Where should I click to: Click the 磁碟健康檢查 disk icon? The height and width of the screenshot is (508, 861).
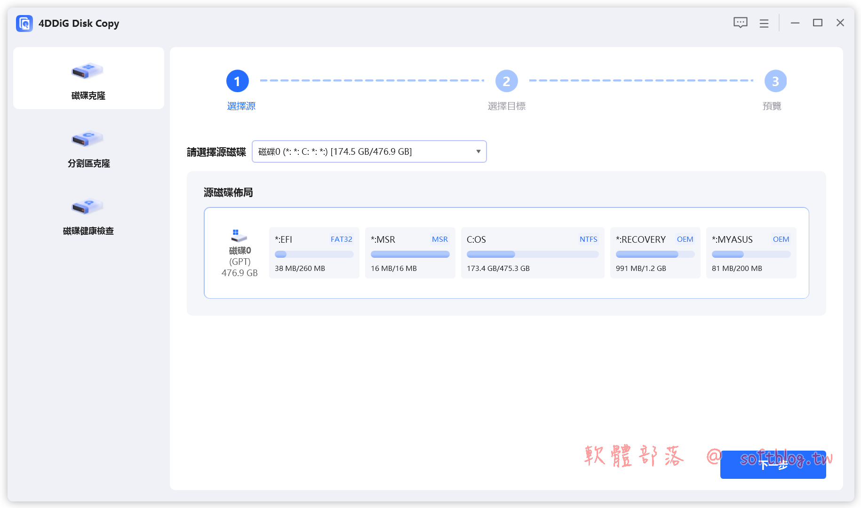(88, 207)
